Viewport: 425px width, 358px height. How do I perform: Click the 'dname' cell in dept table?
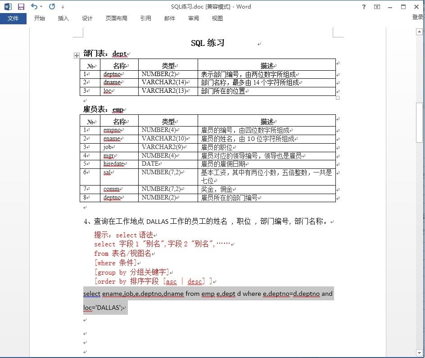click(x=119, y=83)
